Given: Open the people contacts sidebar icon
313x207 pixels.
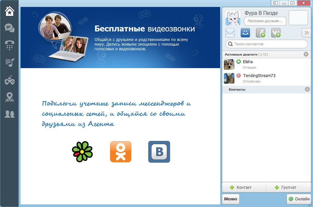Looking at the screenshot, I should [9, 114].
